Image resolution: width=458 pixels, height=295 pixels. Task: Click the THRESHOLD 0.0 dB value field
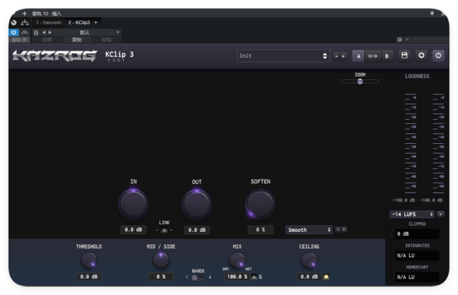coord(89,277)
